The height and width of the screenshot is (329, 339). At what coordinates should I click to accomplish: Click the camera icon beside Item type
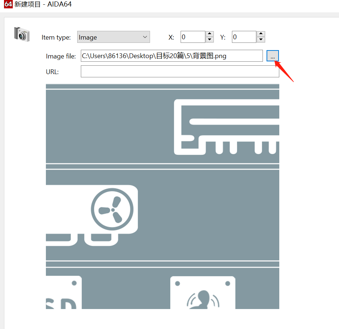point(21,33)
